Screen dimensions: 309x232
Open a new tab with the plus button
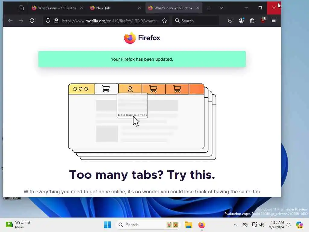(209, 8)
